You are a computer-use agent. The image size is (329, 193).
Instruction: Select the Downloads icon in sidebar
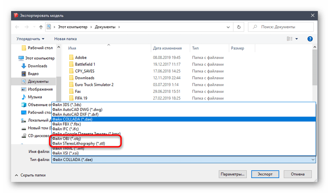[x=24, y=66]
